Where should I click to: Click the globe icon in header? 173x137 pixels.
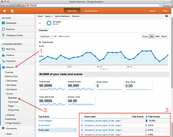(12, 11)
